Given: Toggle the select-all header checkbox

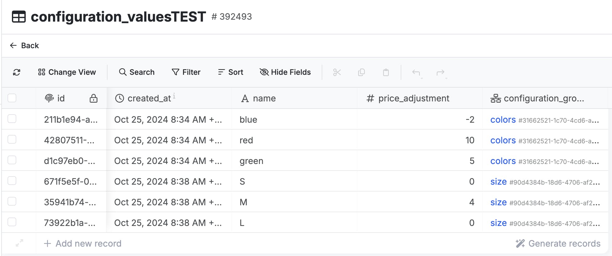Looking at the screenshot, I should coord(12,98).
